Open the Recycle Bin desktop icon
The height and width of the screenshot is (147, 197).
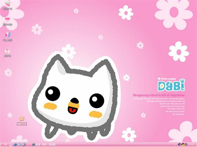(7, 52)
